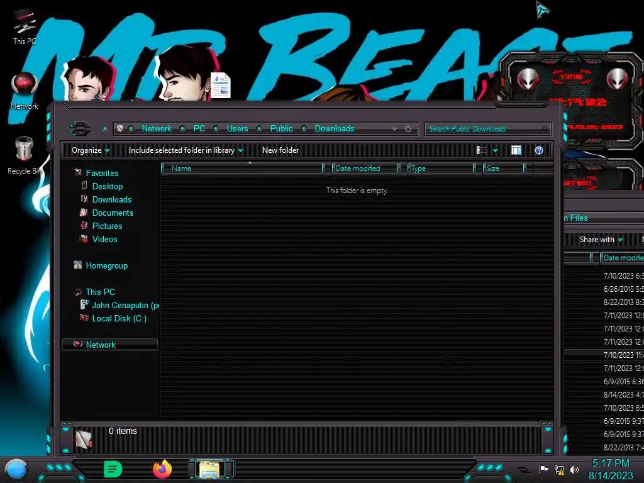
Task: Open John Cenaputin in the navigation pane
Action: click(x=125, y=305)
